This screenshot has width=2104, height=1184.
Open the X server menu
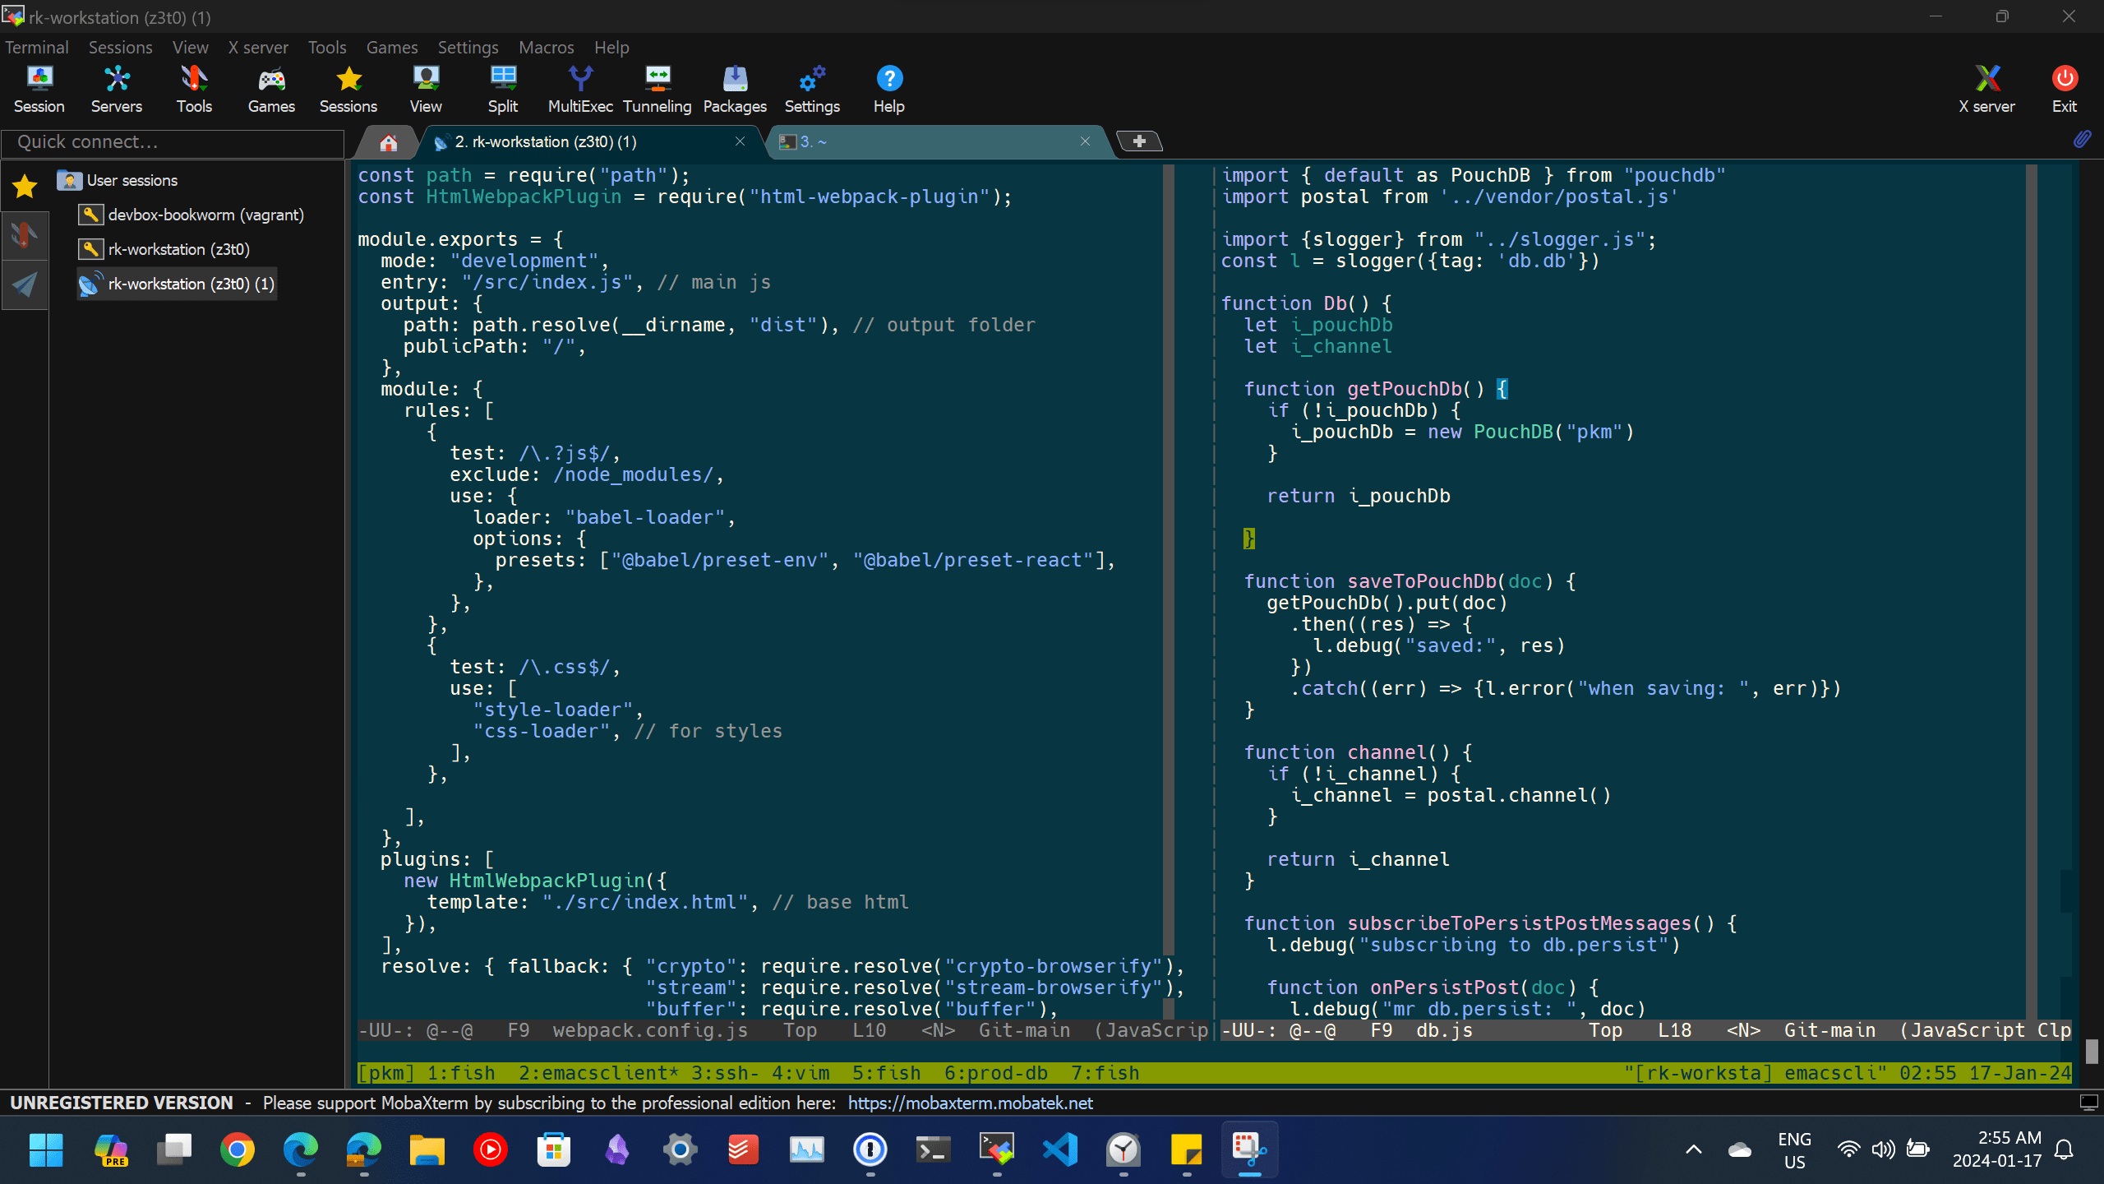click(258, 47)
